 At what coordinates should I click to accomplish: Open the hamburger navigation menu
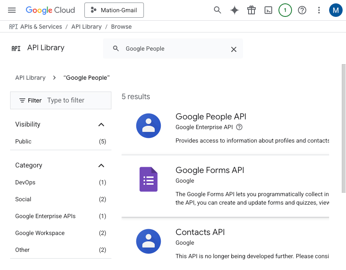12,10
